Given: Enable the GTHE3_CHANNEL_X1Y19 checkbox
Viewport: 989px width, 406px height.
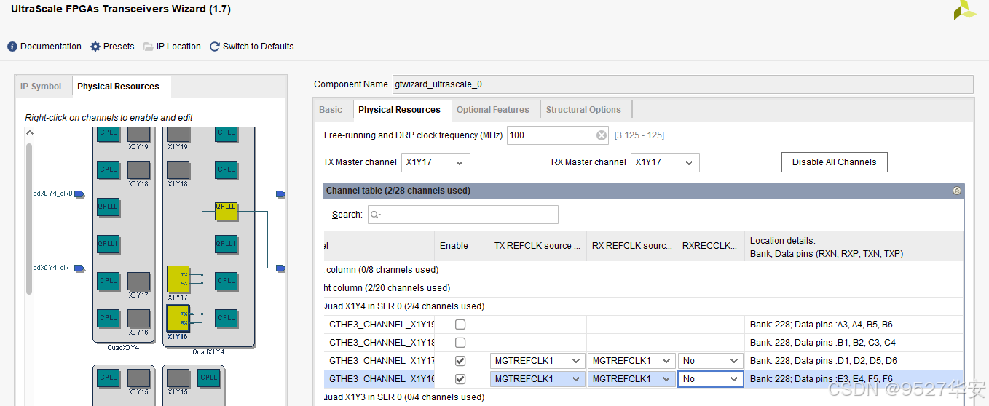Looking at the screenshot, I should (x=460, y=325).
